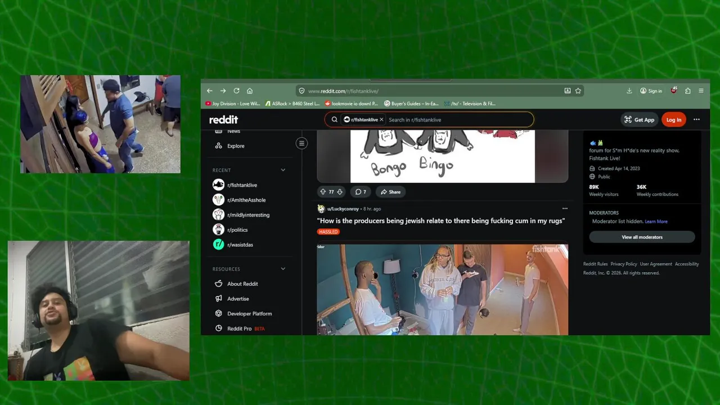Image resolution: width=720 pixels, height=405 pixels.
Task: Open r/politics from recent list
Action: (x=237, y=229)
